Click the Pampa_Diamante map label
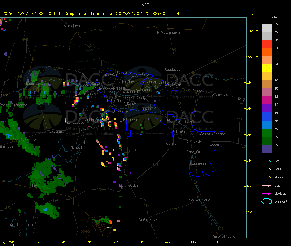The image size is (291, 246). [14, 105]
